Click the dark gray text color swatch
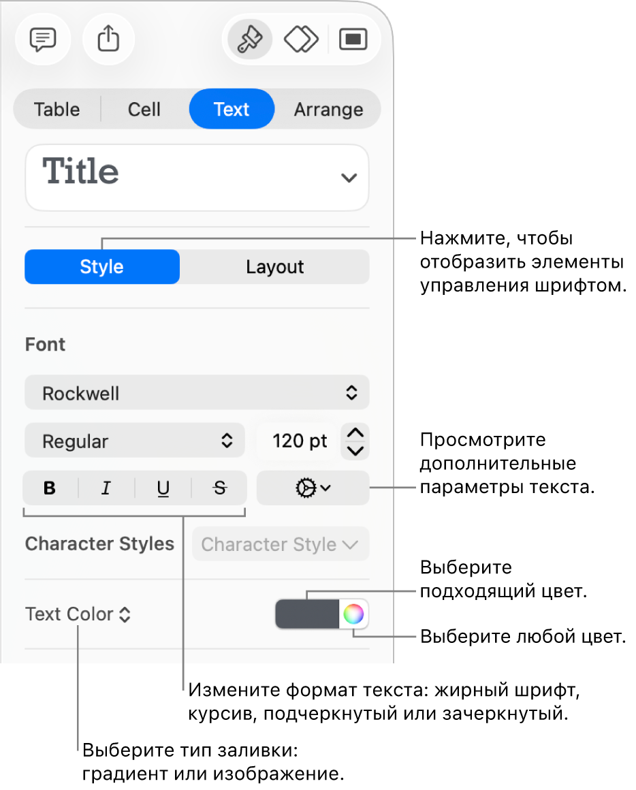636x790 pixels. [x=307, y=614]
